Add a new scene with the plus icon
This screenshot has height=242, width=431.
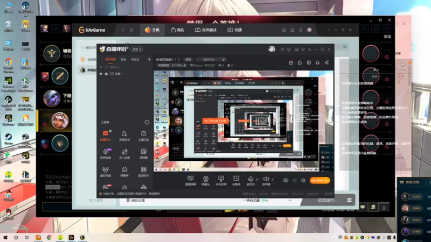pyautogui.click(x=149, y=59)
